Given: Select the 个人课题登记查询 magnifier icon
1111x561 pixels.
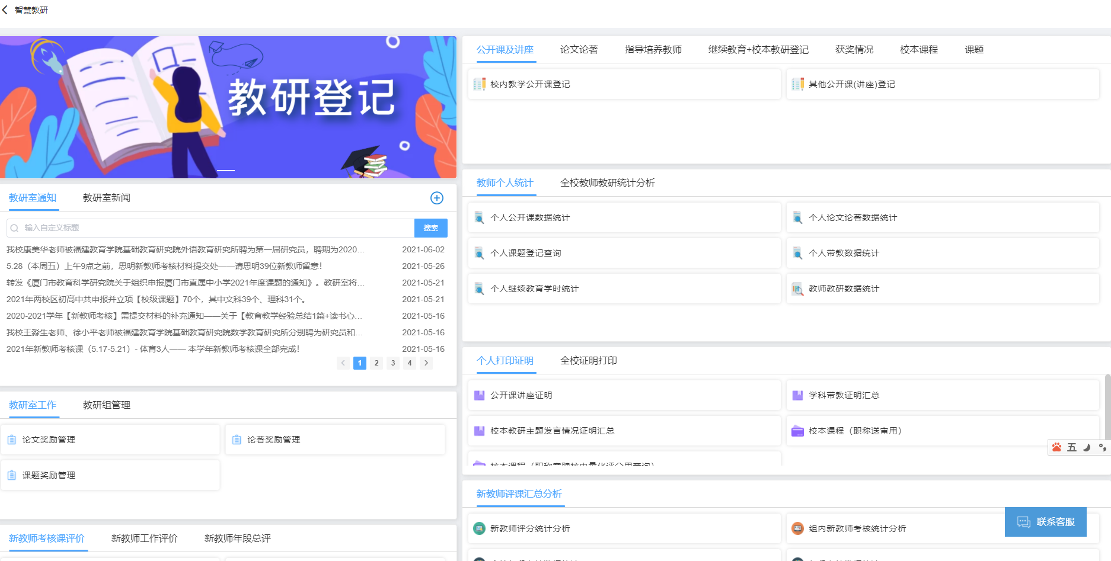Looking at the screenshot, I should coord(480,253).
